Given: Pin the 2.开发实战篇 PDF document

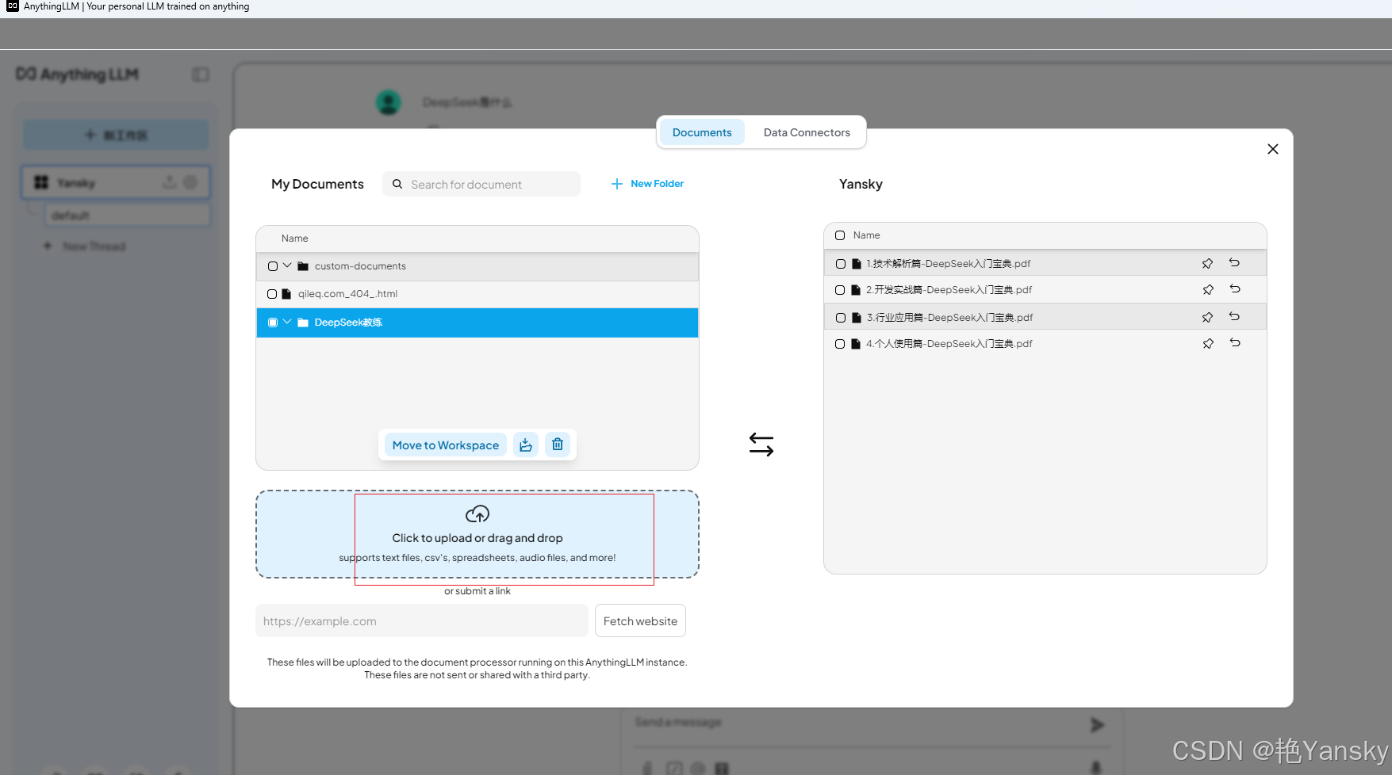Looking at the screenshot, I should (1208, 289).
